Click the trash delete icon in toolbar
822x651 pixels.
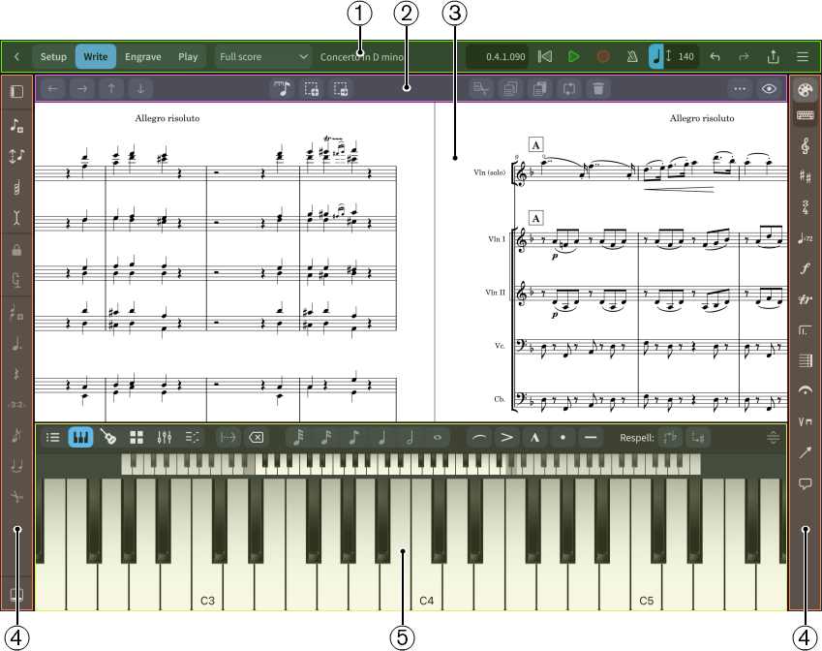pos(598,88)
